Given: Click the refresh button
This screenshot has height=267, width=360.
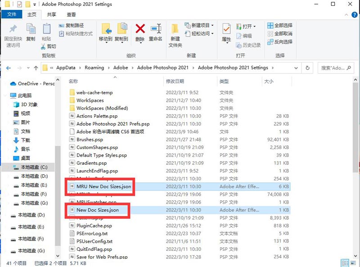Looking at the screenshot, I should [308, 68].
